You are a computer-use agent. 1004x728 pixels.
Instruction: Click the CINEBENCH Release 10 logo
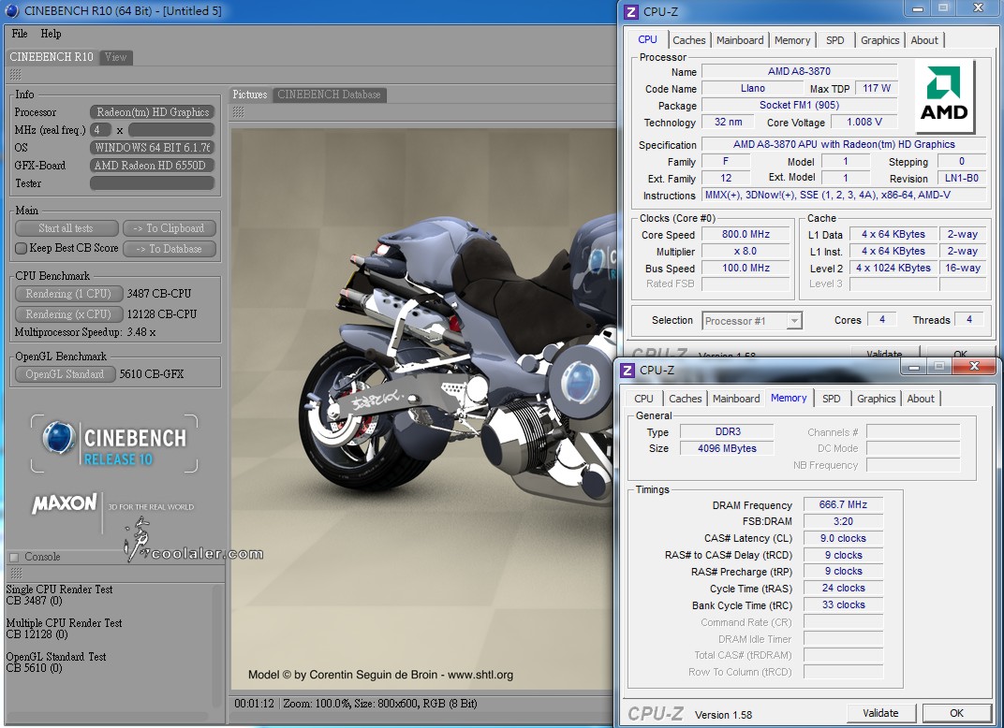point(114,444)
